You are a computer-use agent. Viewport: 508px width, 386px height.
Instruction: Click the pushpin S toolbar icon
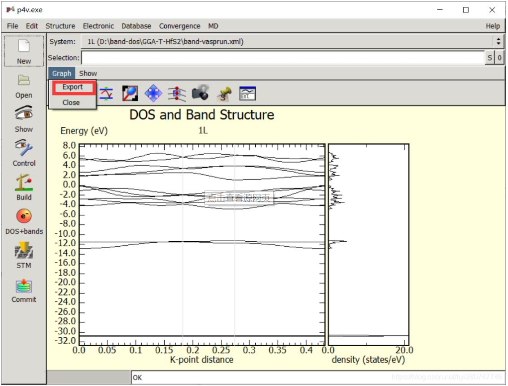click(x=224, y=93)
